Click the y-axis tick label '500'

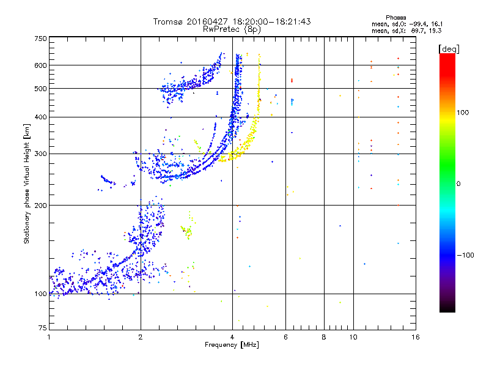tap(40, 89)
